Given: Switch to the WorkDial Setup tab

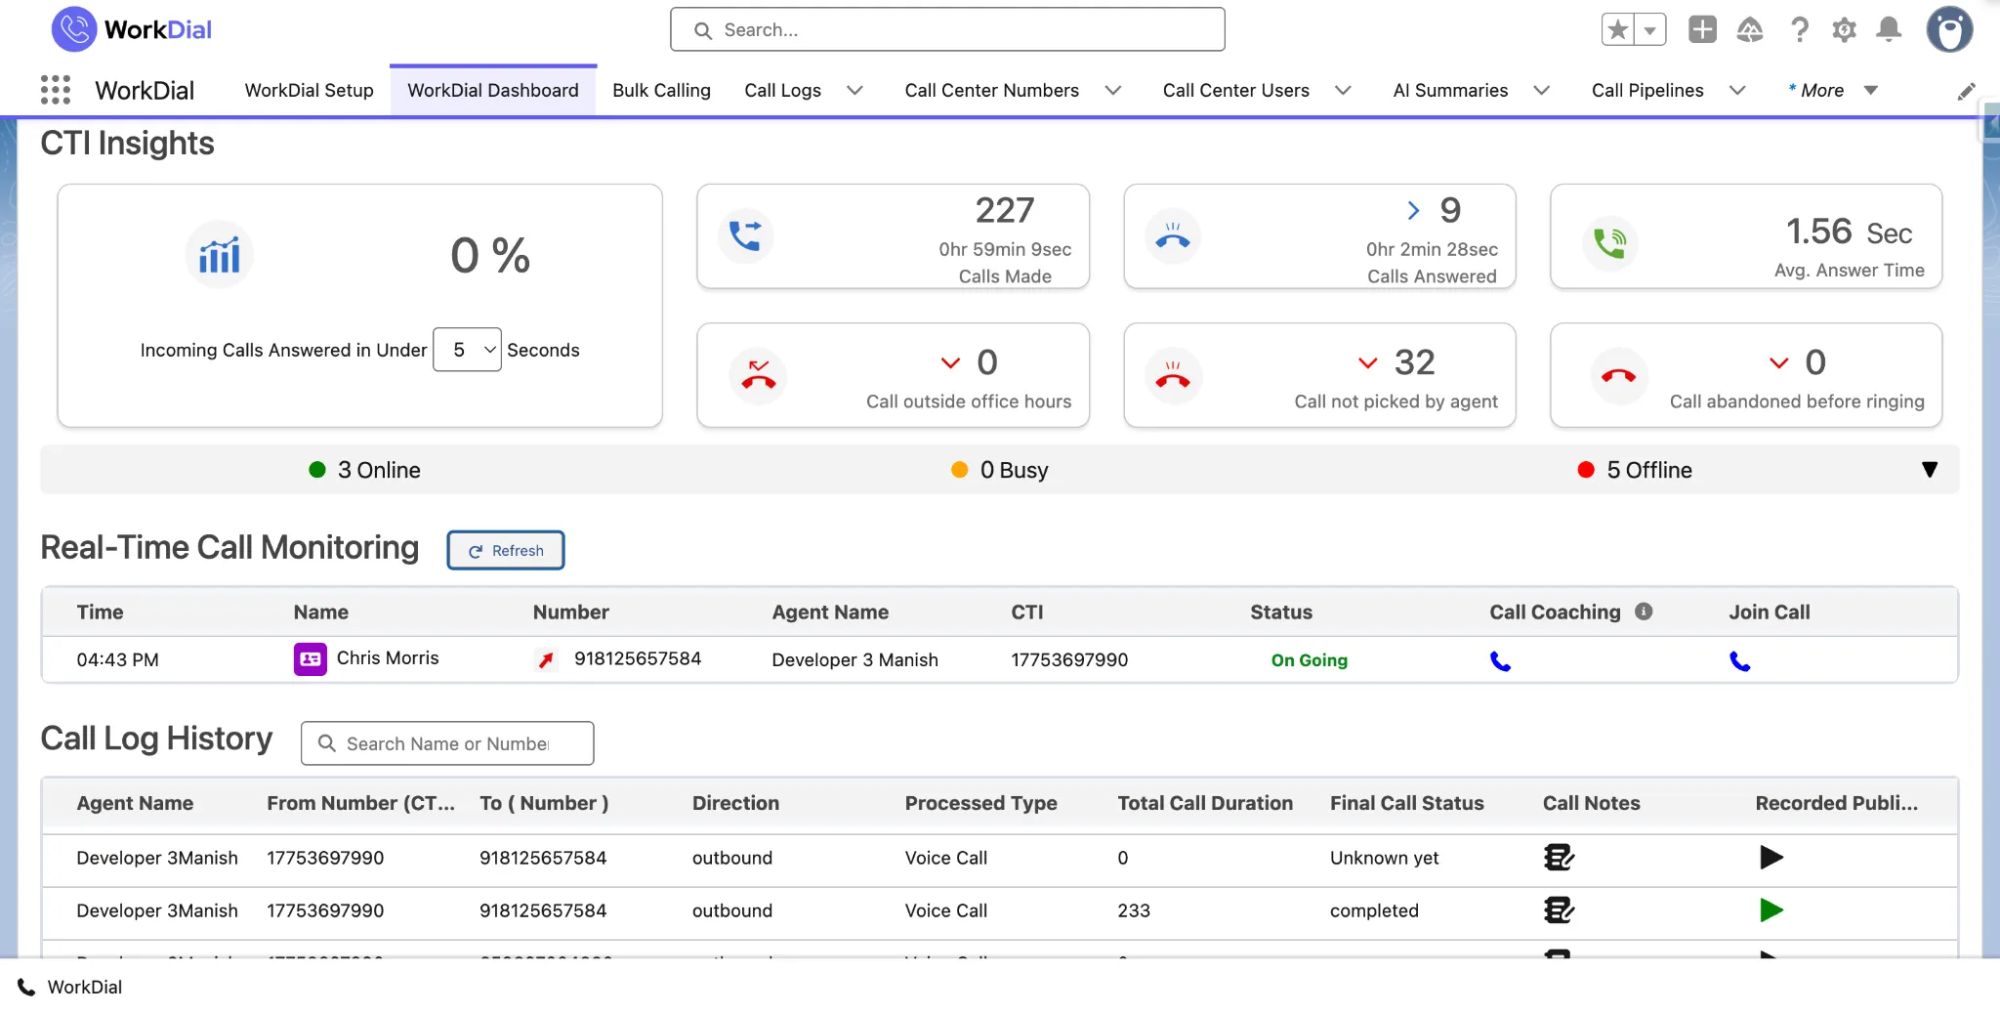Looking at the screenshot, I should (x=309, y=90).
